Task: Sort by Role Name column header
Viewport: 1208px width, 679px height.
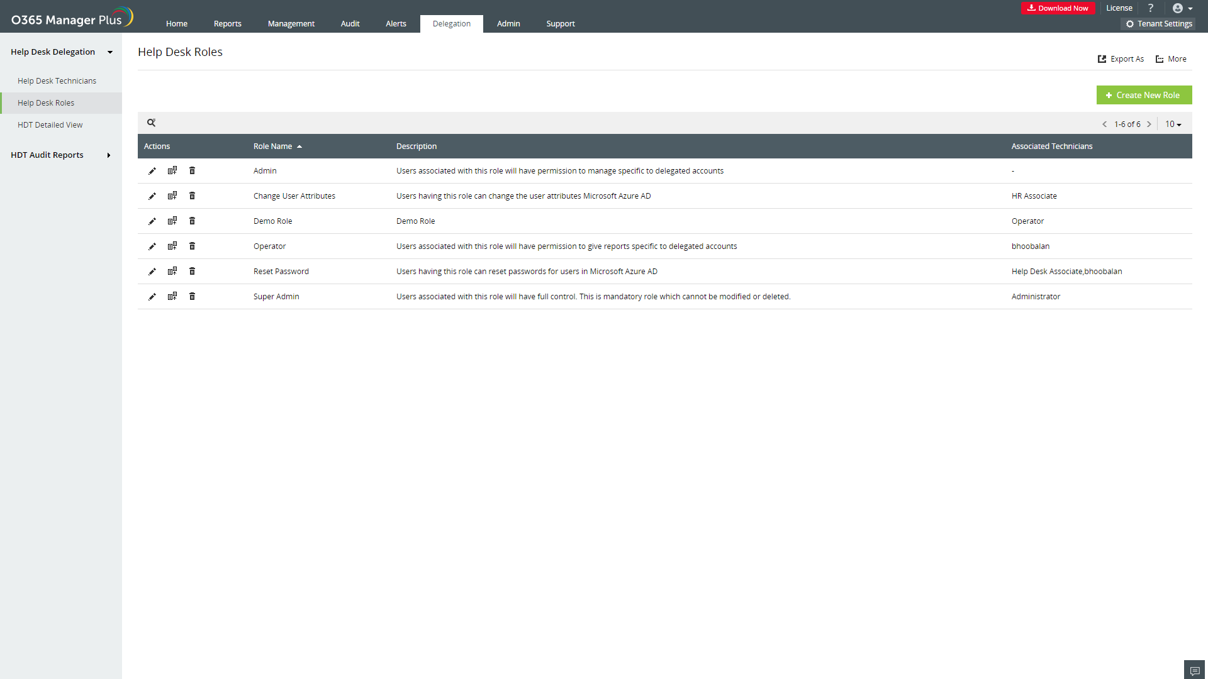Action: 273,146
